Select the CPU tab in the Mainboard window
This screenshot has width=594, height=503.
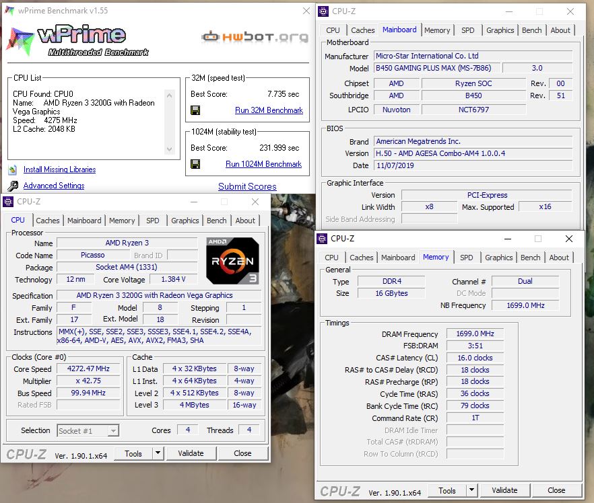click(x=333, y=30)
